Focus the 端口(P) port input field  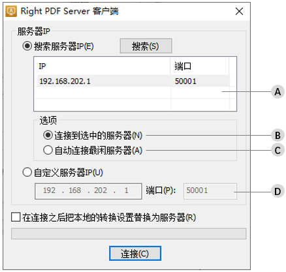210,191
